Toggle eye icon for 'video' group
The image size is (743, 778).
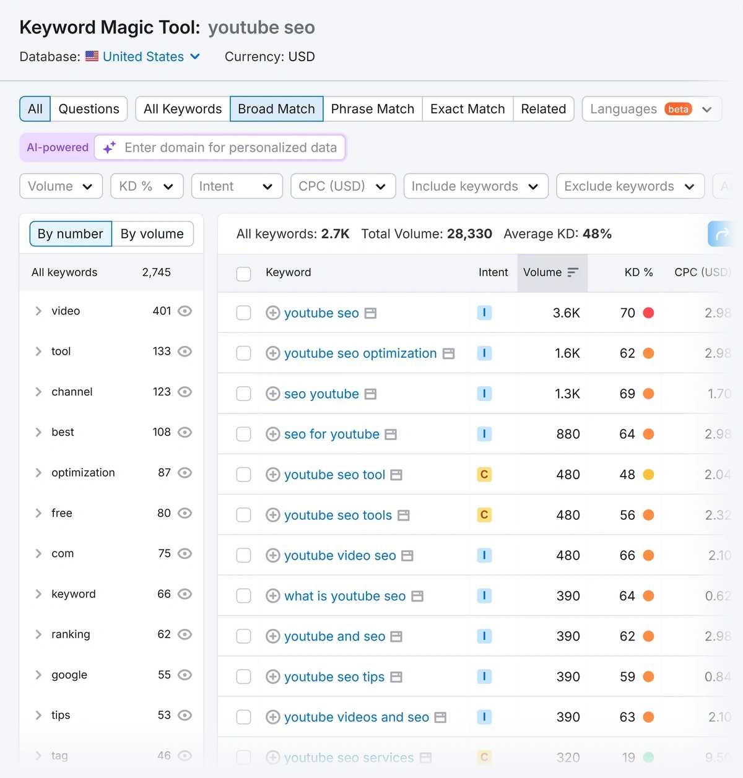point(185,311)
